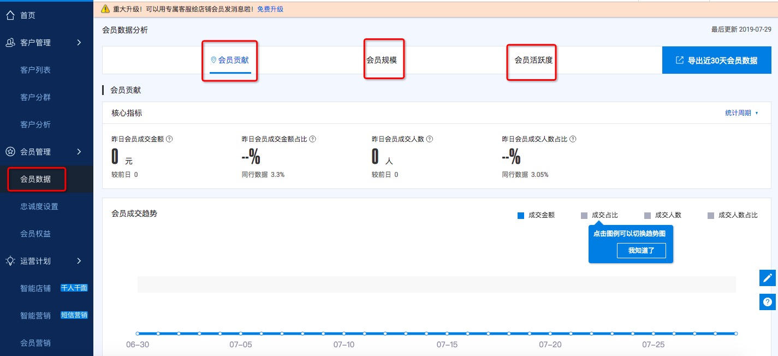Open the 统计周期 dropdown
The height and width of the screenshot is (356, 778).
(x=742, y=113)
